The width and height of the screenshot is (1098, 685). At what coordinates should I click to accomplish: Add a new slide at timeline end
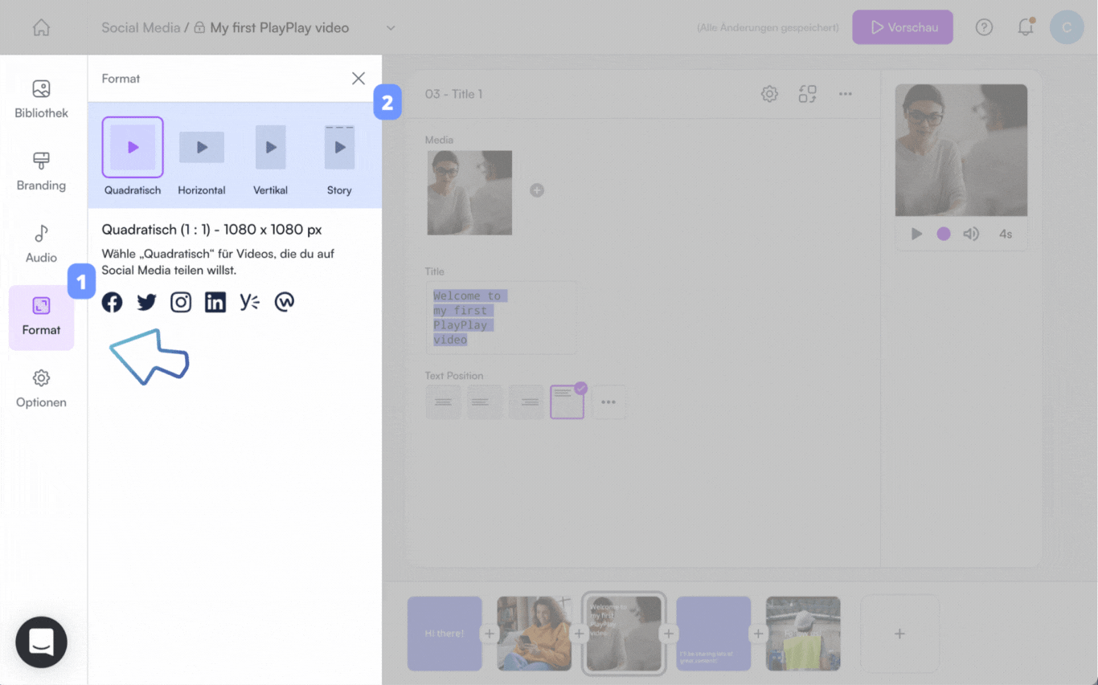pos(899,634)
